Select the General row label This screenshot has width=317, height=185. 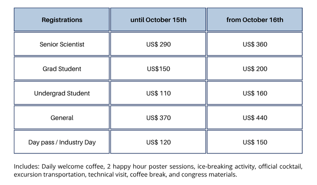[x=62, y=118]
